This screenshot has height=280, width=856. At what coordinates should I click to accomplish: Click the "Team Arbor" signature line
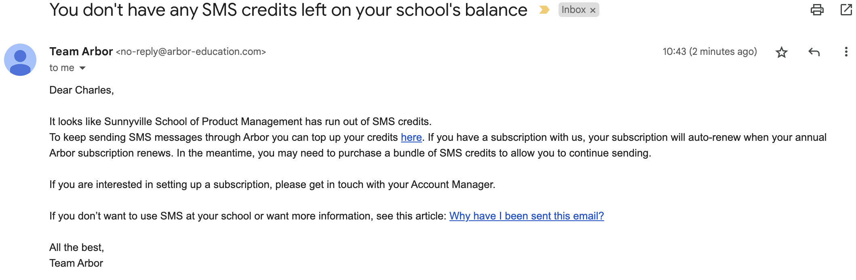click(x=76, y=263)
